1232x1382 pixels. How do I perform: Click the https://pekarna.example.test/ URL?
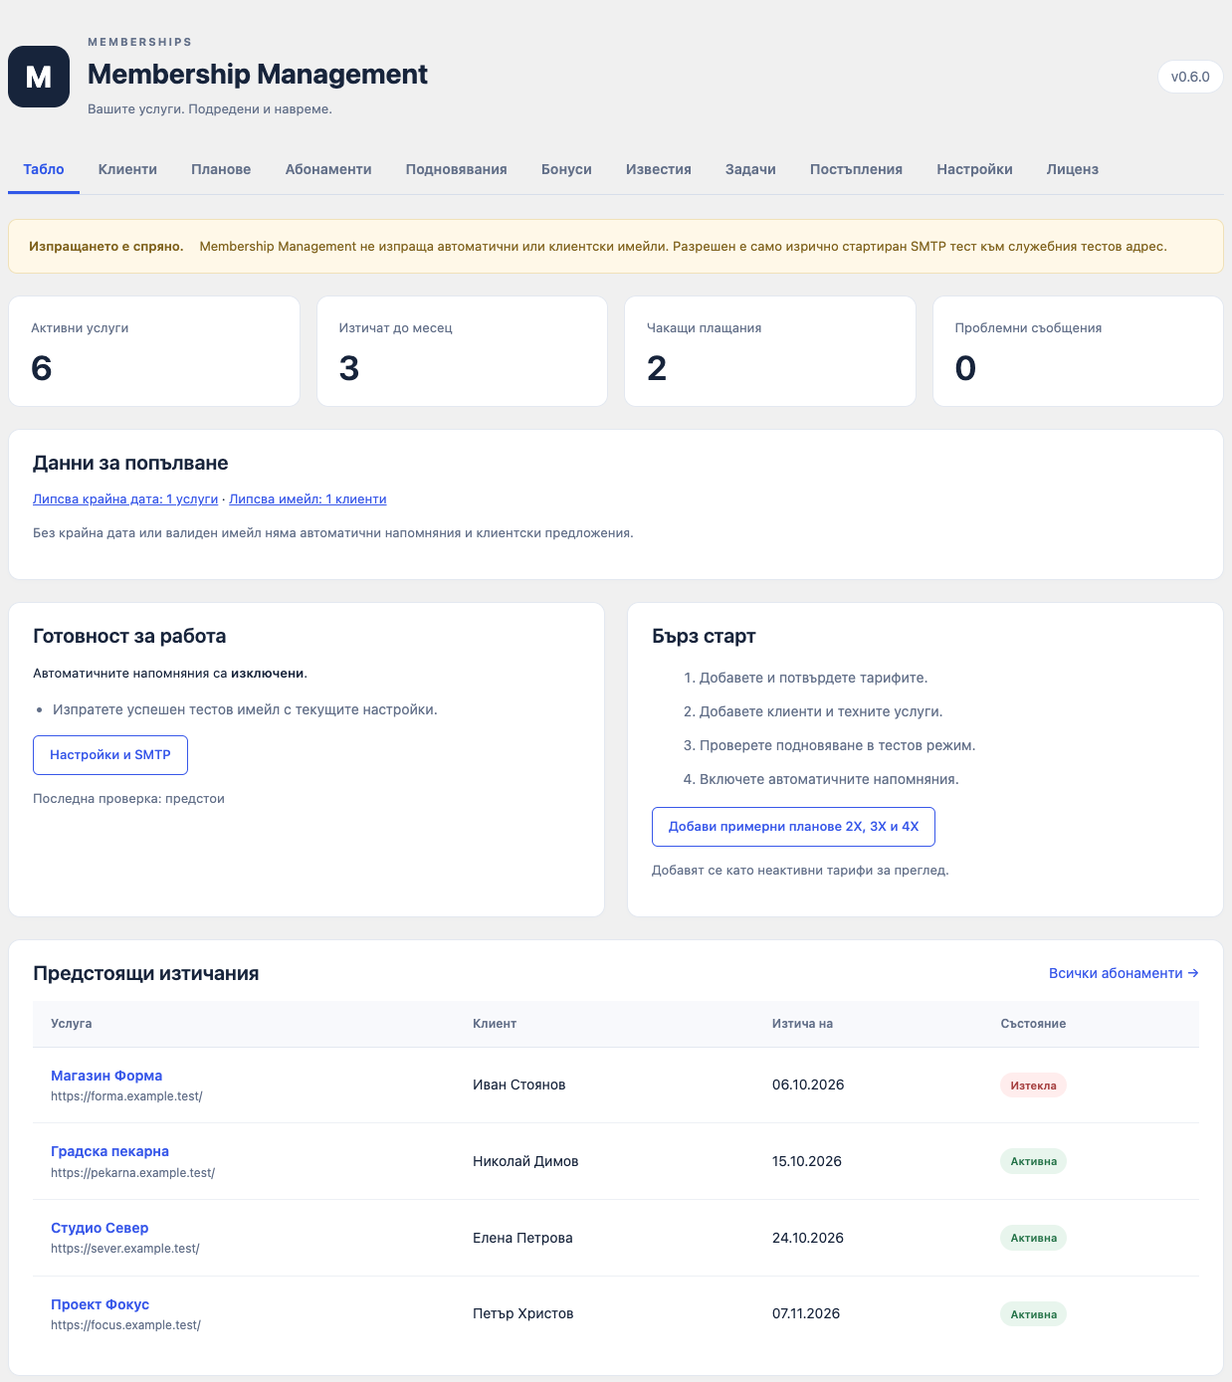tap(132, 1173)
